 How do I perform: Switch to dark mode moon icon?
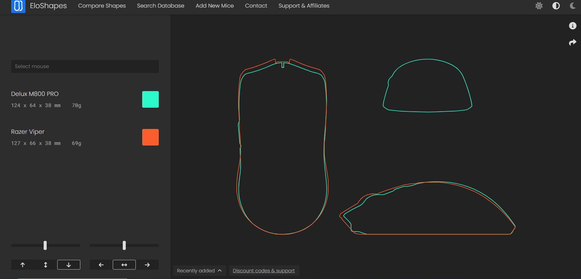[x=573, y=6]
